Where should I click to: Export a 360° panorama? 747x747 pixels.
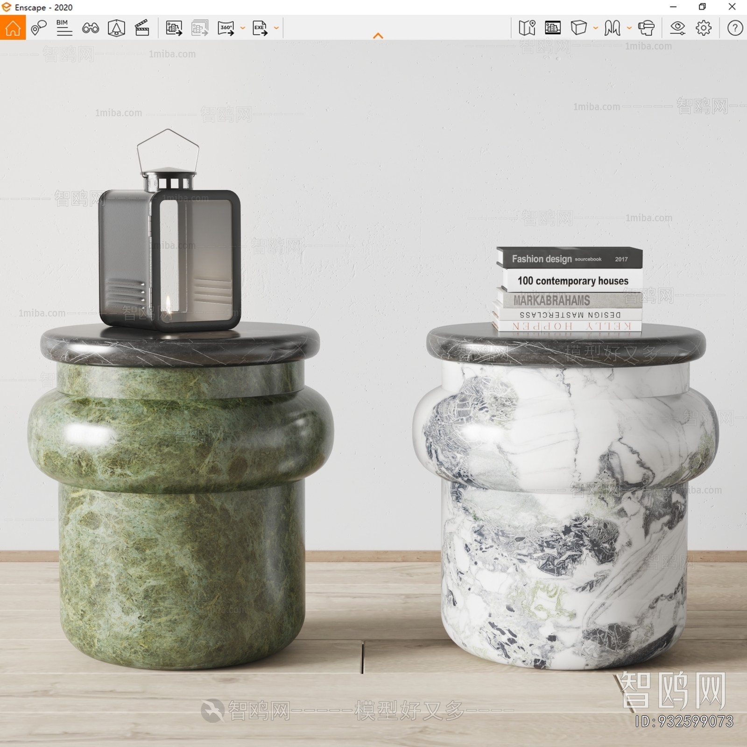click(x=226, y=28)
